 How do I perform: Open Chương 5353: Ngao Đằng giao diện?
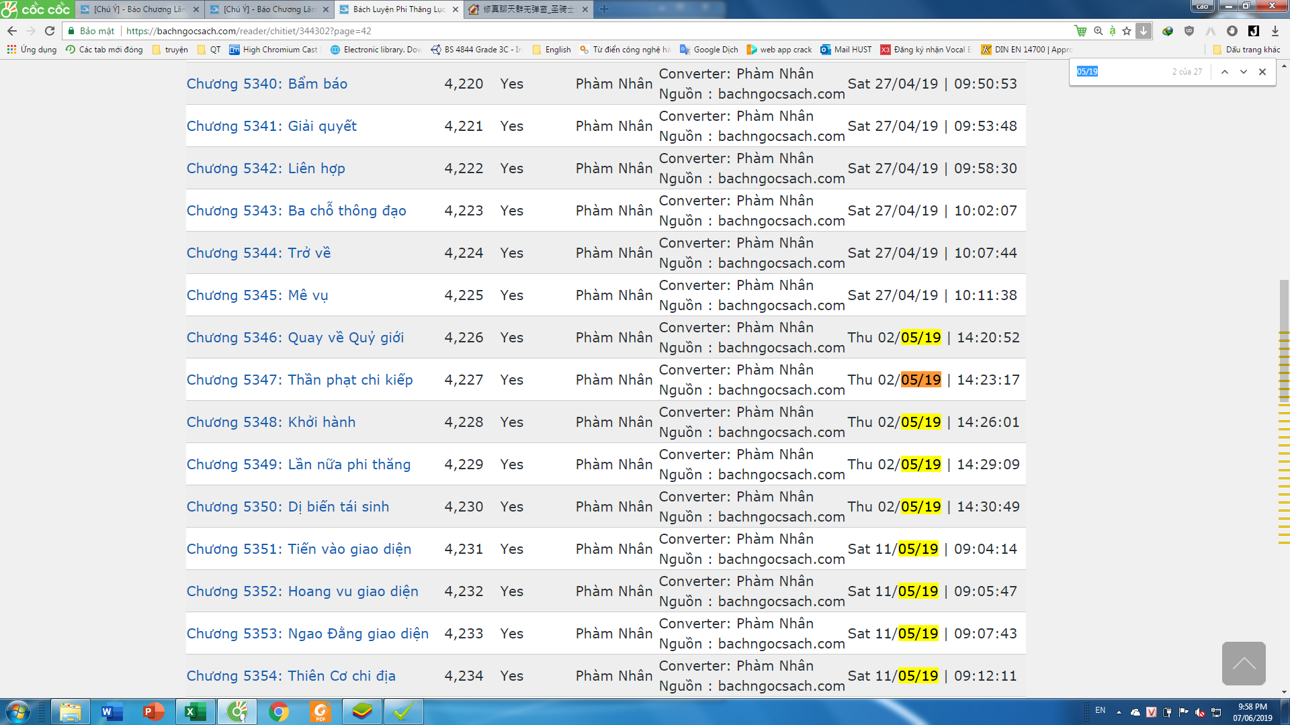[307, 634]
